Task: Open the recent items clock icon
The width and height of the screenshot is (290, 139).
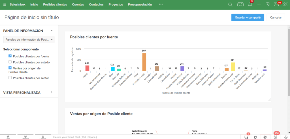Action: pos(285,137)
